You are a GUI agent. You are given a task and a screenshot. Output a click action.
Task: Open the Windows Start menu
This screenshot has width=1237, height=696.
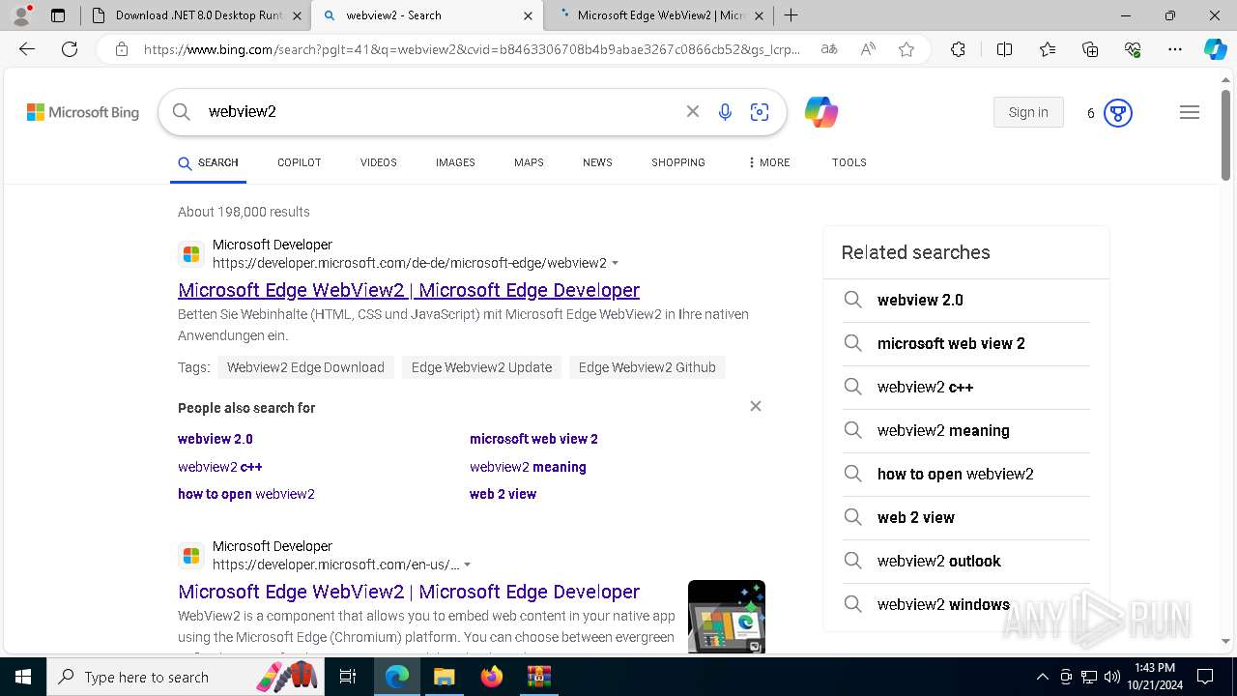[x=22, y=677]
